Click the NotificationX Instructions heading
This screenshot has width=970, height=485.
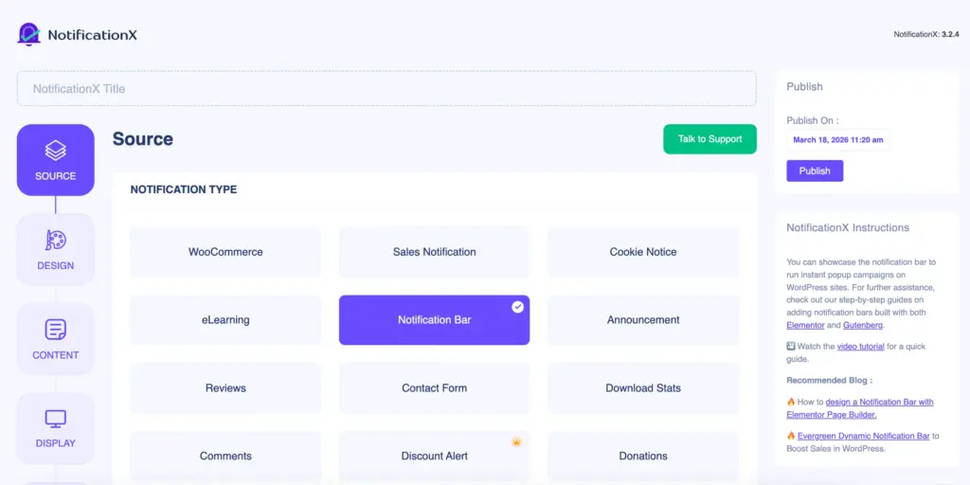[x=848, y=227]
